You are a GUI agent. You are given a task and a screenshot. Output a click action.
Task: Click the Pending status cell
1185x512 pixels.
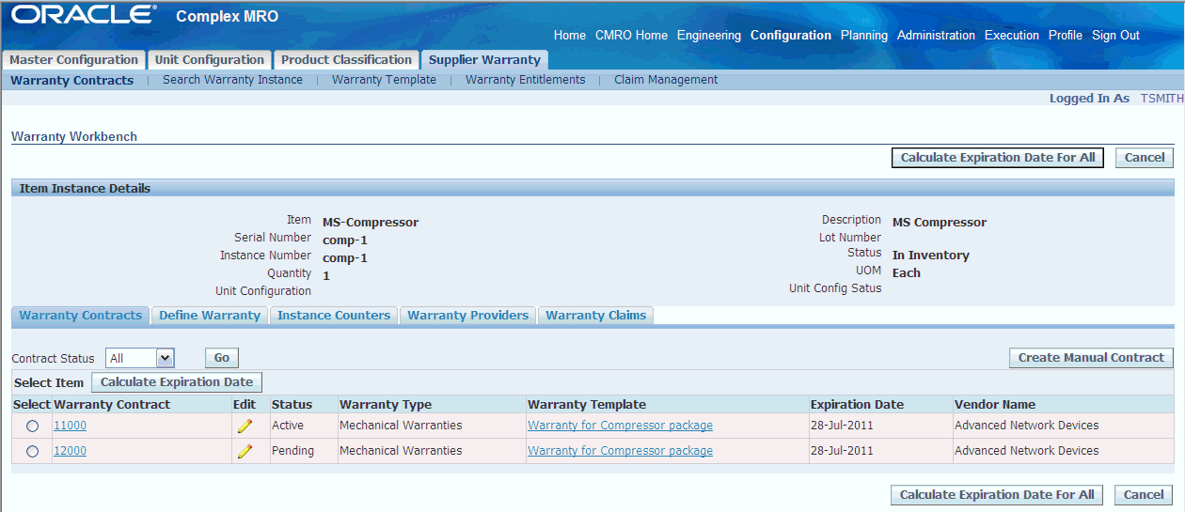pos(292,451)
